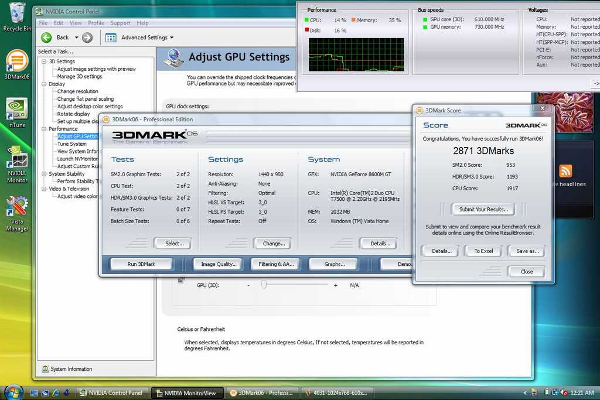600x400 pixels.
Task: Open the NVIDIA Monitor desktop shortcut
Action: [17, 165]
